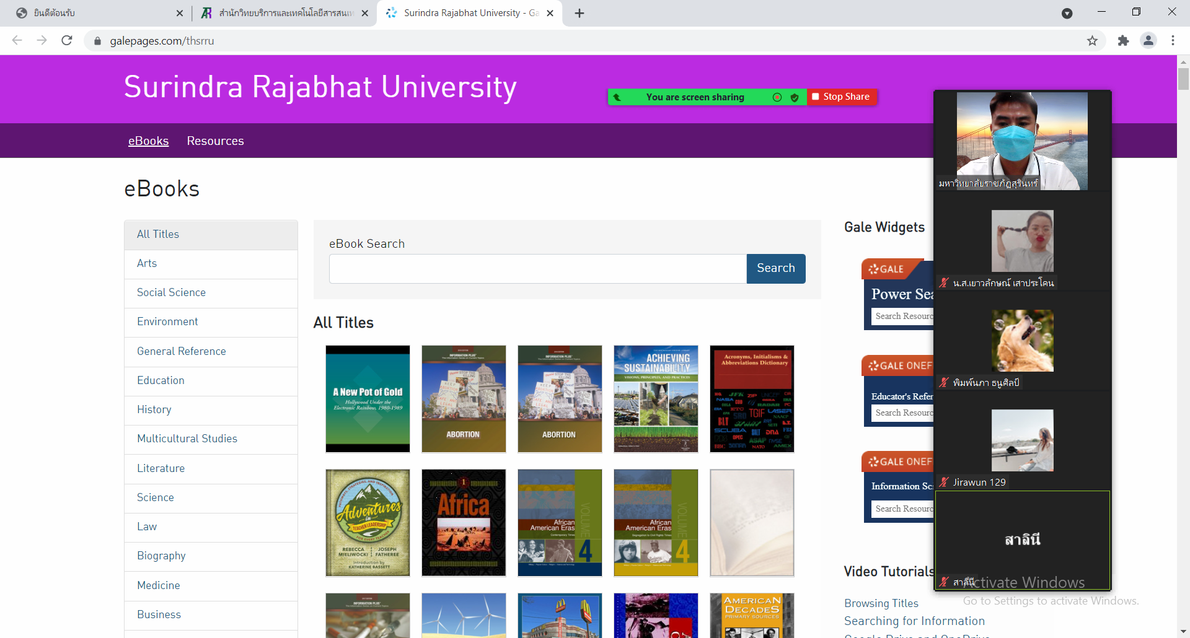
Task: Open the Chrome three-dot menu
Action: [1173, 41]
